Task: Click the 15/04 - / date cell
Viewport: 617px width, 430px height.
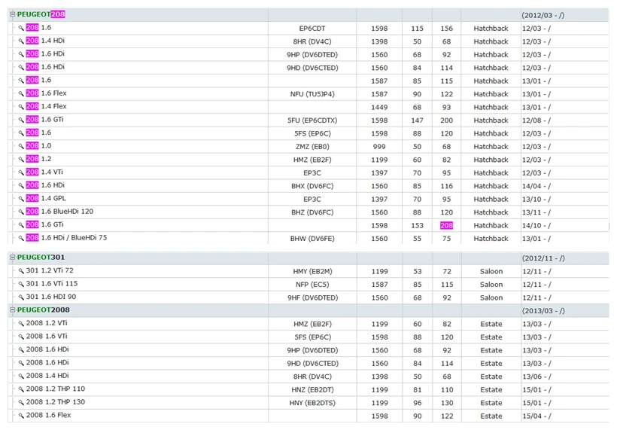Action: pyautogui.click(x=536, y=416)
